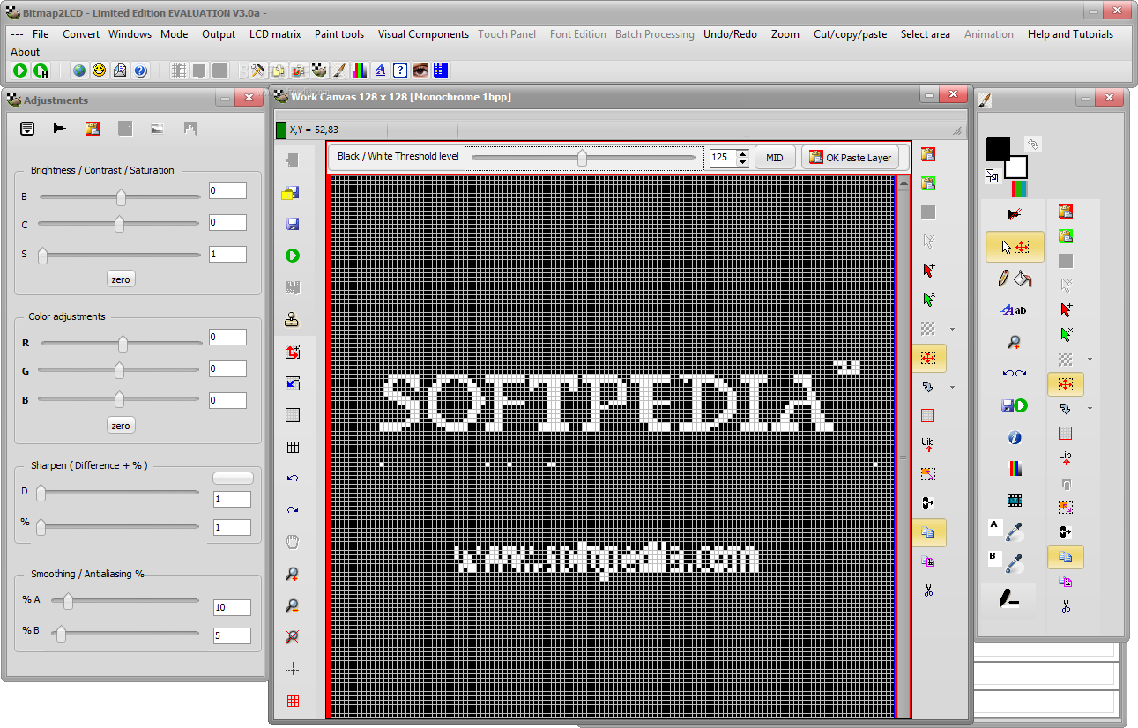Open the Visual Components menu
The image size is (1138, 728).
pyautogui.click(x=423, y=34)
